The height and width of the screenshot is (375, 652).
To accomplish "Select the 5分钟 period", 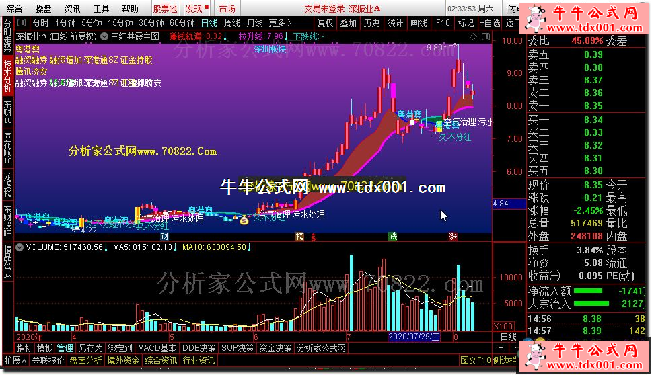I will point(92,23).
